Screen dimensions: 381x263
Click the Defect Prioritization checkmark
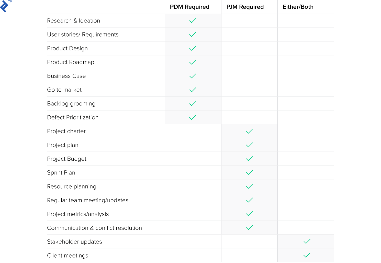coord(193,117)
